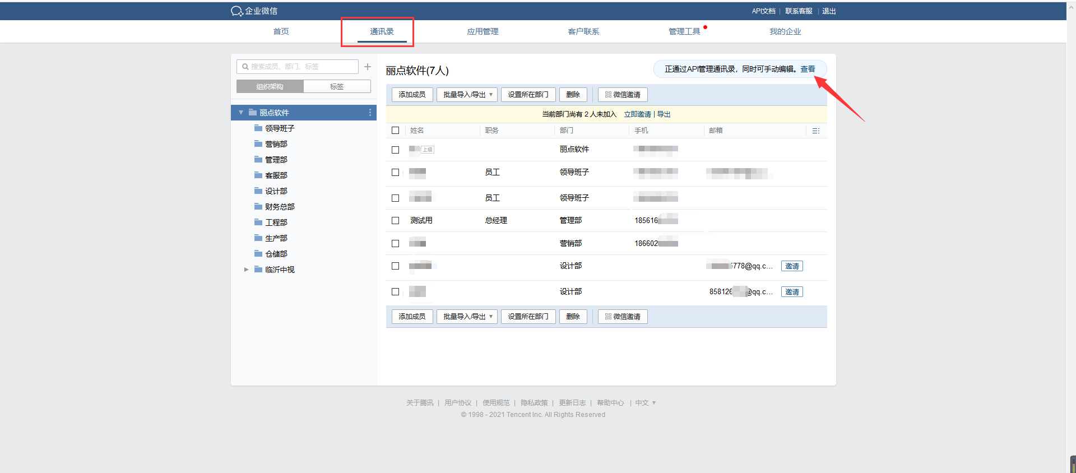Click the top 设置所在部门 button
This screenshot has width=1076, height=473.
(x=528, y=95)
